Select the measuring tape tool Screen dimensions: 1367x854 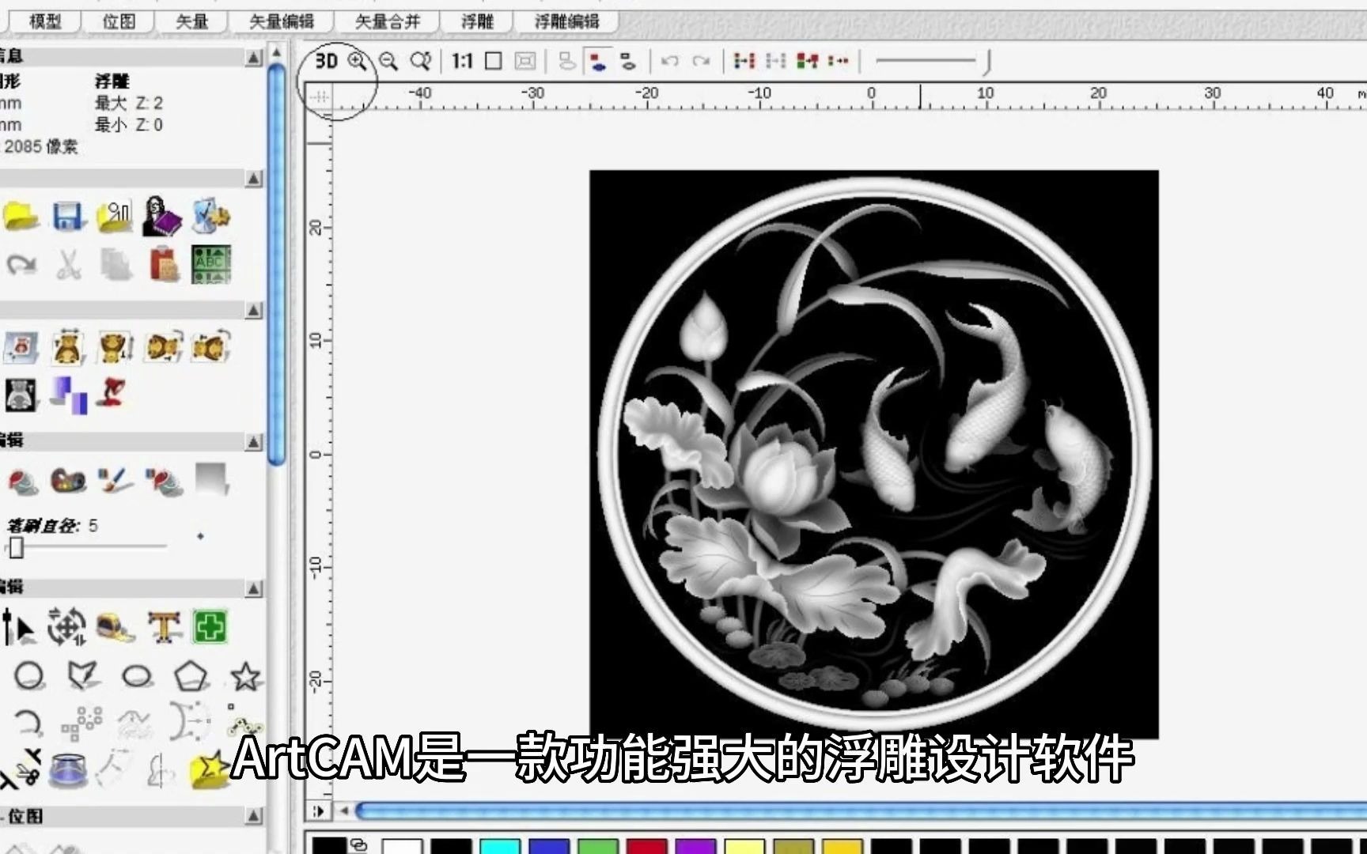pyautogui.click(x=111, y=626)
